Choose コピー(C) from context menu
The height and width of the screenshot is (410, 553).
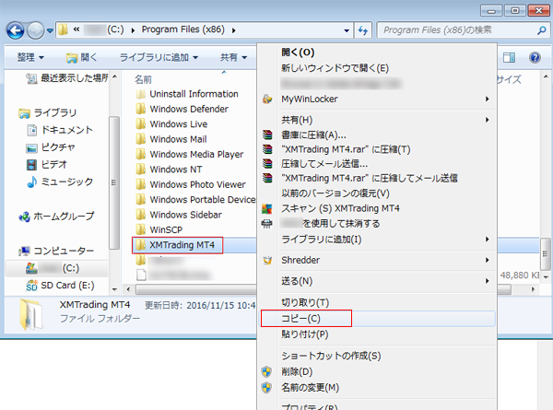pyautogui.click(x=303, y=318)
